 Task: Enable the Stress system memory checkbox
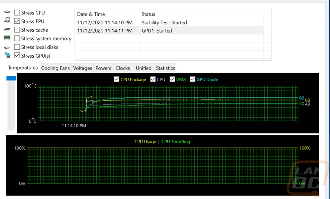[17, 39]
